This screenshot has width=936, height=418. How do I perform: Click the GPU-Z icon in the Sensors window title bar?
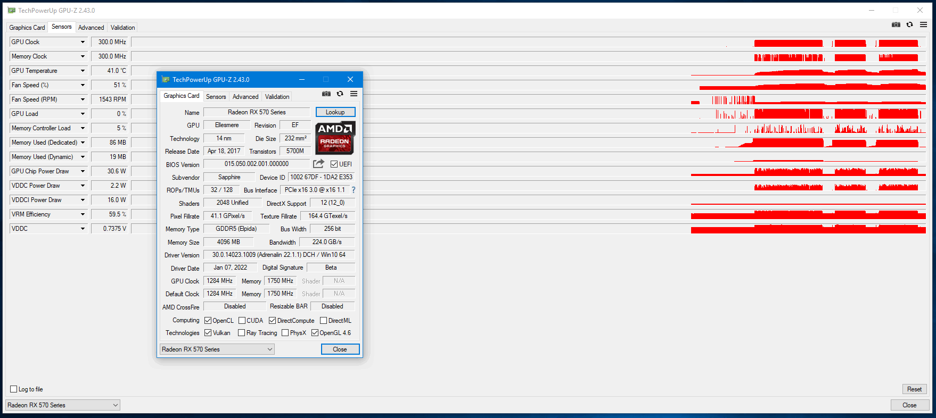pos(12,10)
